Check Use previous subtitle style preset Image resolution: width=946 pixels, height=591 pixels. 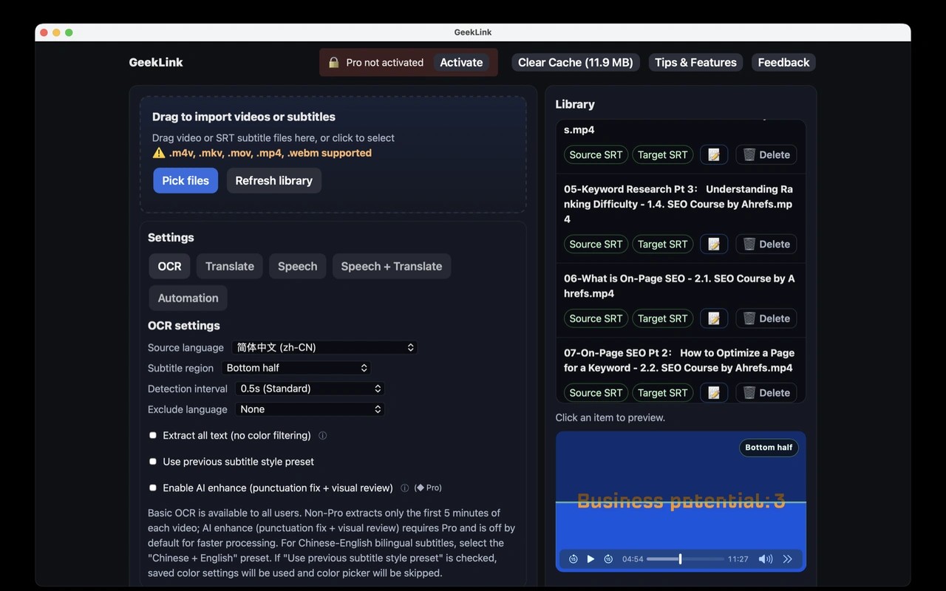point(153,462)
